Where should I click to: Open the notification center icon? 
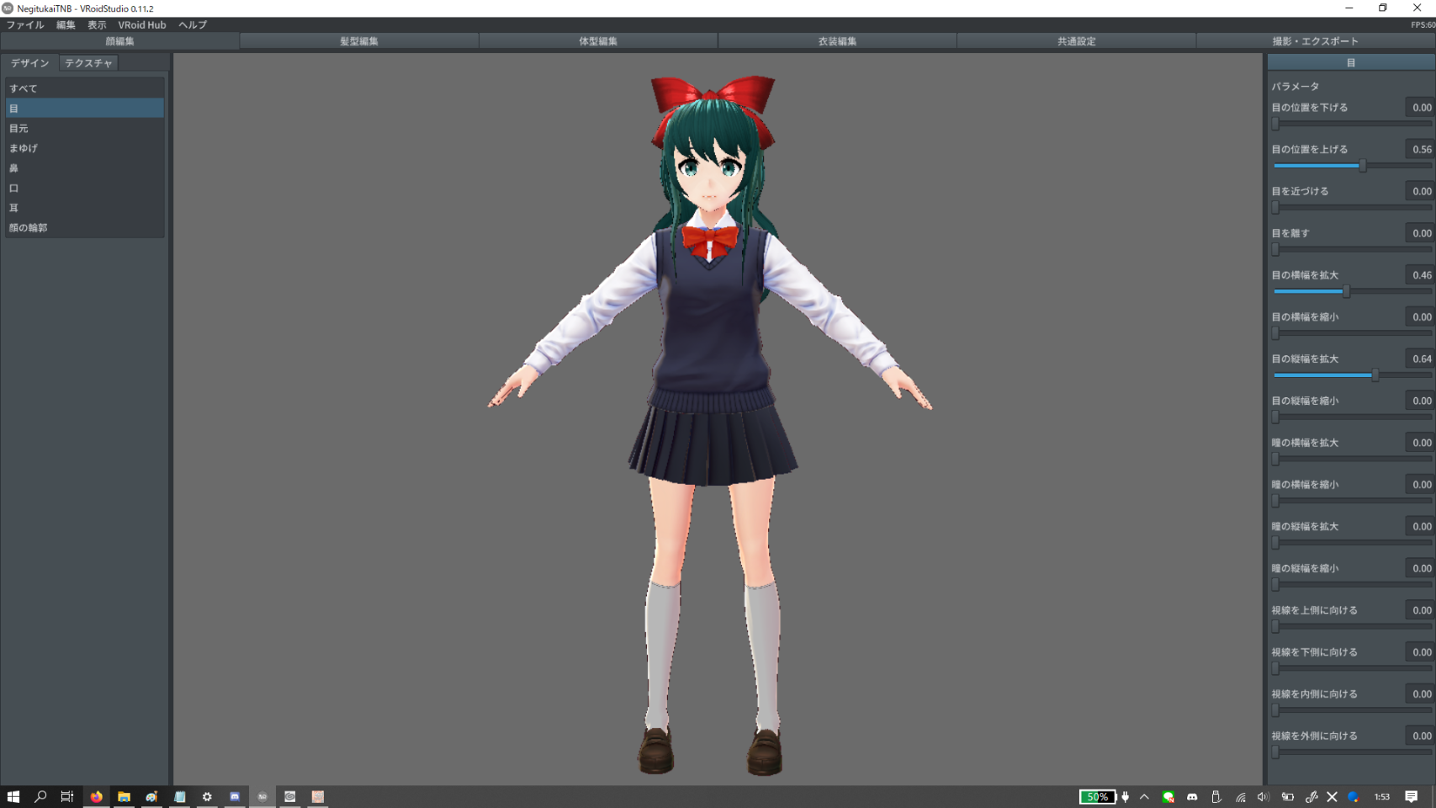tap(1411, 796)
